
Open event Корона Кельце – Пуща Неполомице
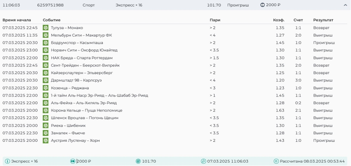coord(87,110)
